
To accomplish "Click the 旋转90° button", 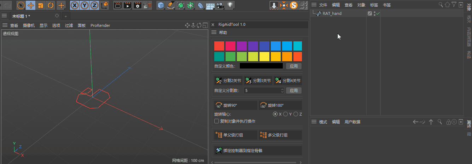I will point(236,105).
